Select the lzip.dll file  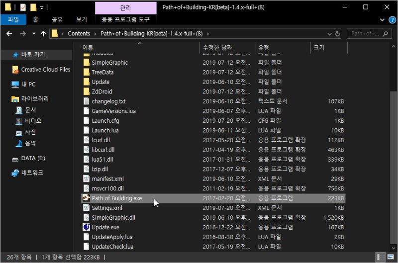click(213, 169)
